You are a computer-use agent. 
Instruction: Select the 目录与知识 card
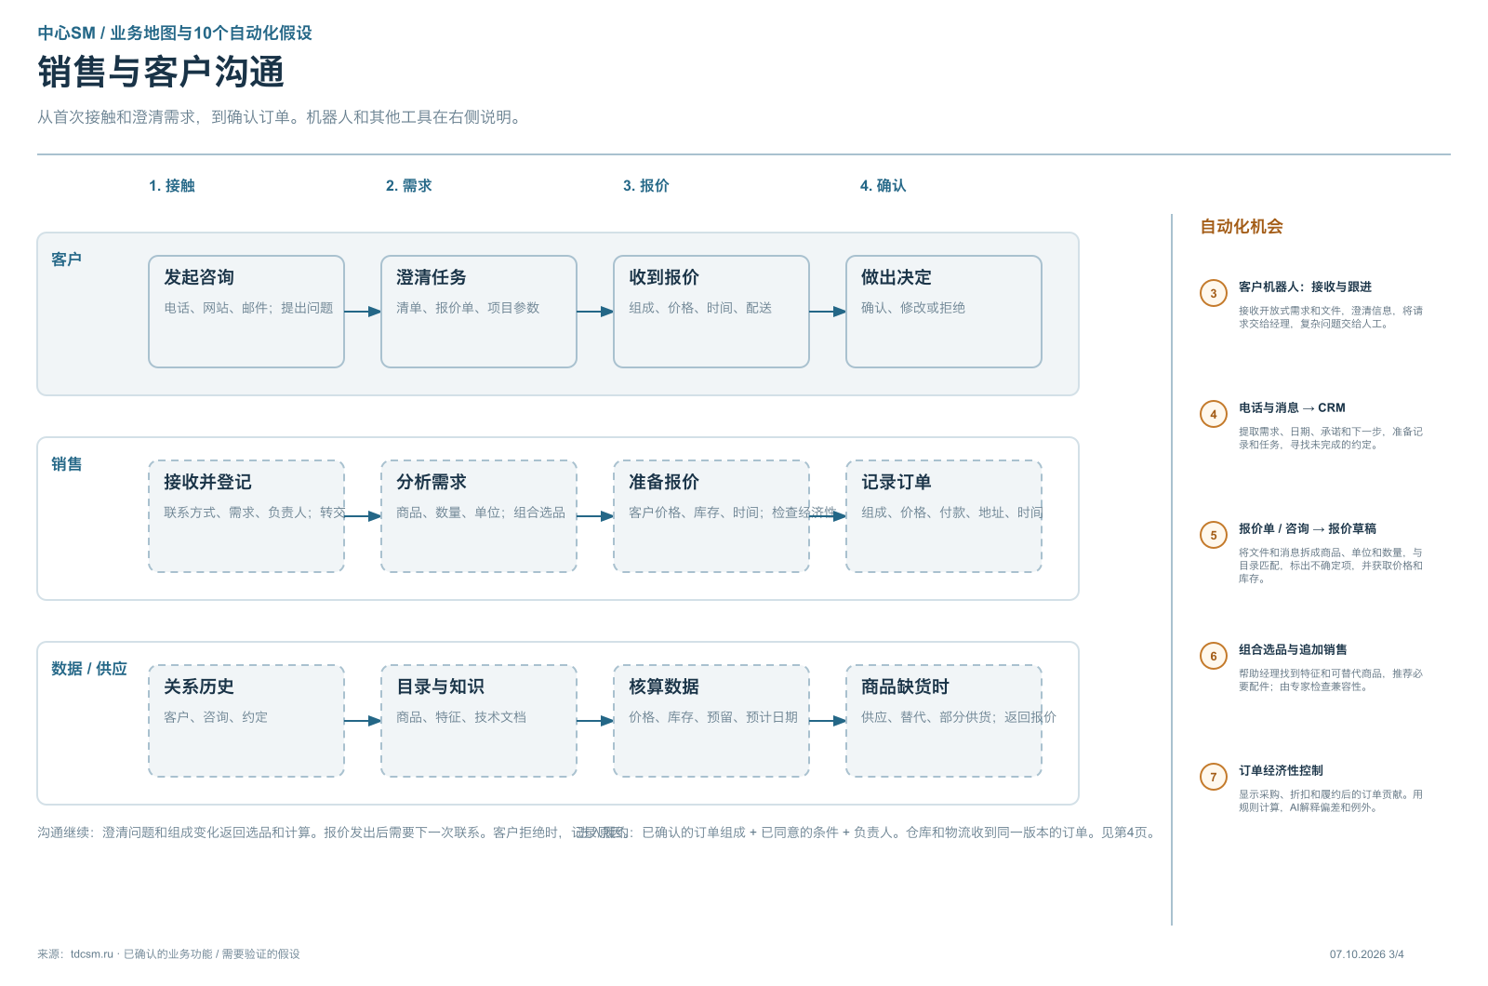coord(479,721)
